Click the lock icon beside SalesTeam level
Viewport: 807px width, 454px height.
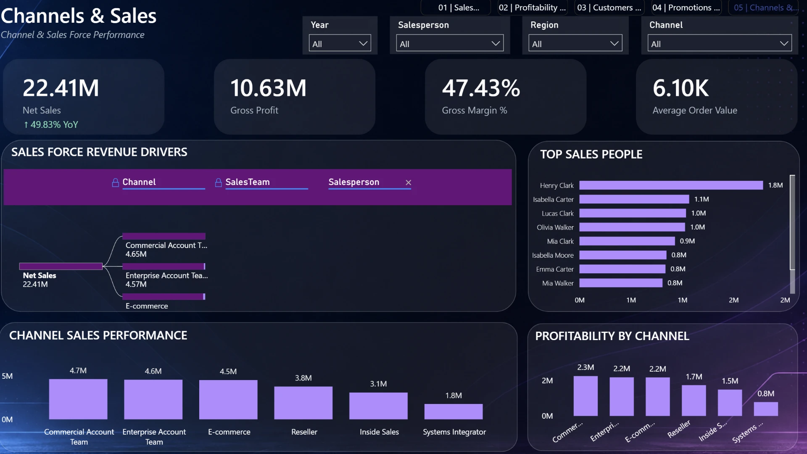pyautogui.click(x=218, y=182)
